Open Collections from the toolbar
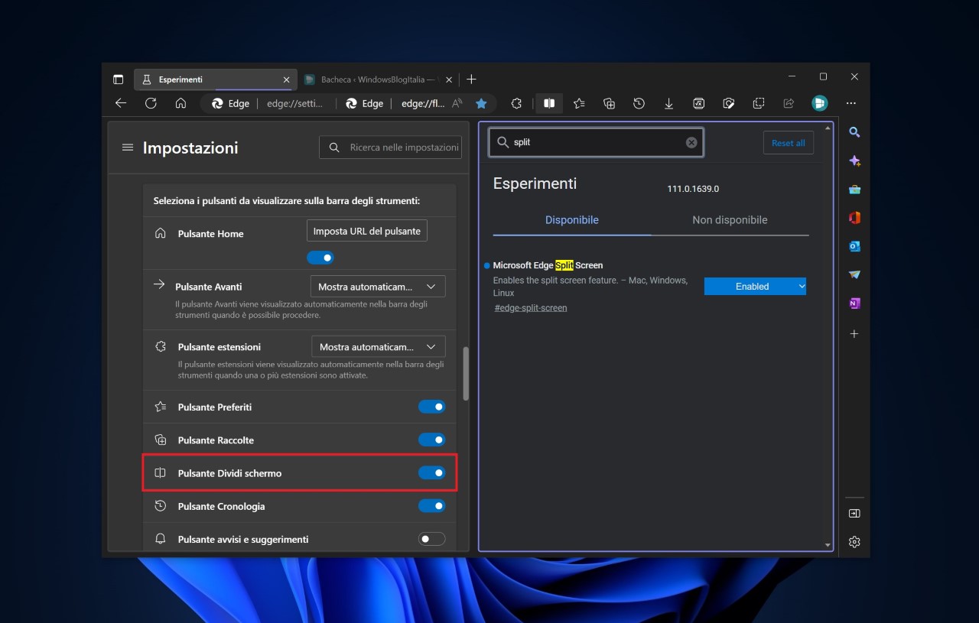The height and width of the screenshot is (623, 979). (609, 103)
